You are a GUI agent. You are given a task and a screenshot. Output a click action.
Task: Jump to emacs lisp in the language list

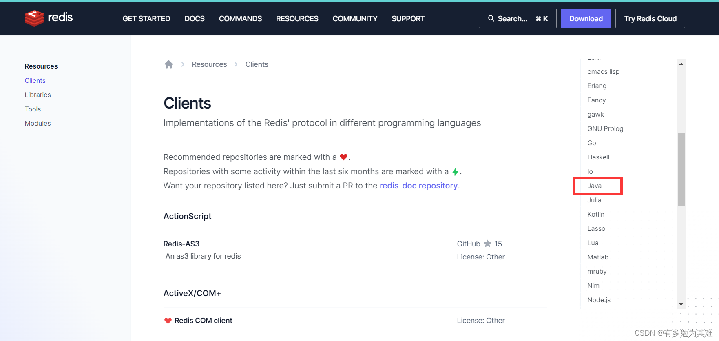(x=603, y=71)
